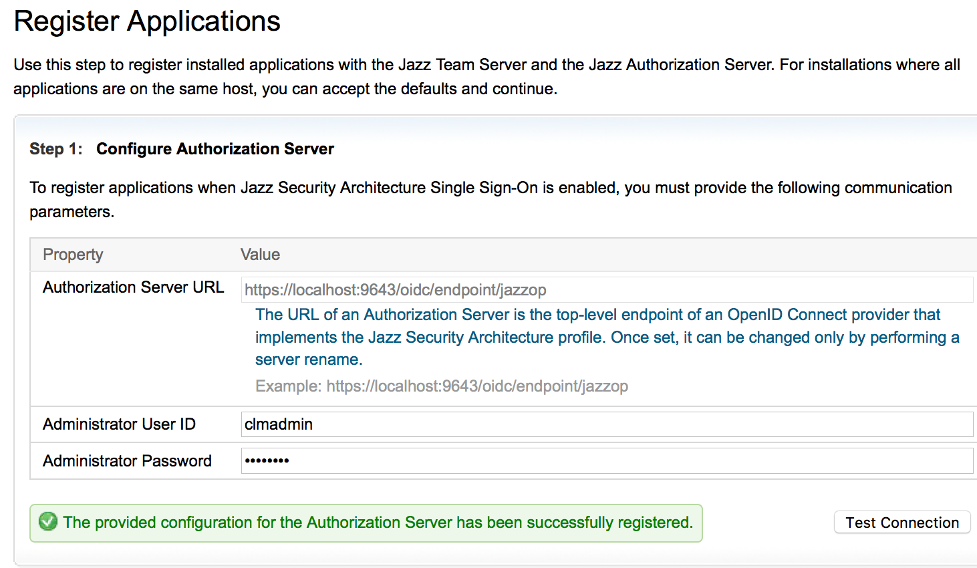
Task: Click the Step 1: label
Action: (x=56, y=149)
